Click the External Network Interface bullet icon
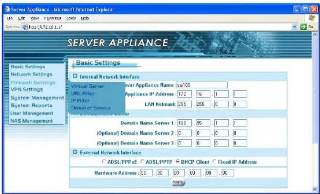 pyautogui.click(x=75, y=152)
